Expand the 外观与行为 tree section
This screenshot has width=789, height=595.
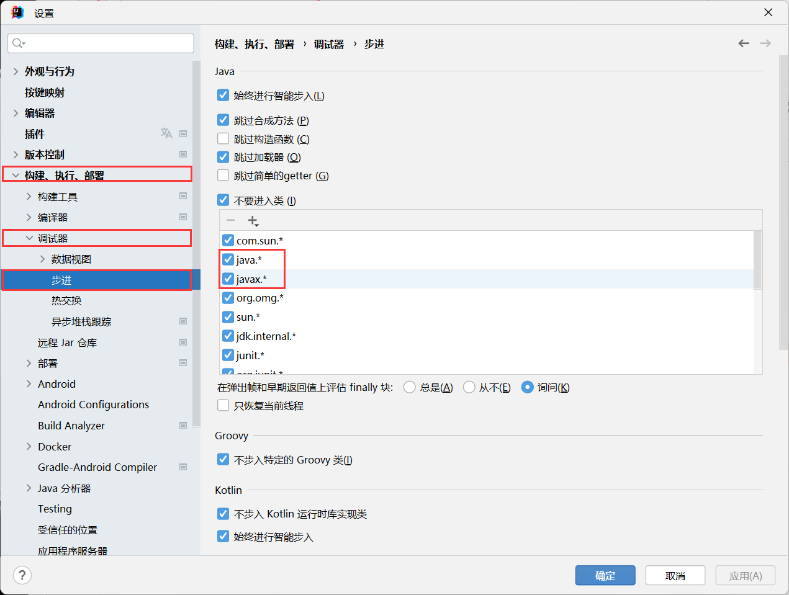click(x=16, y=71)
